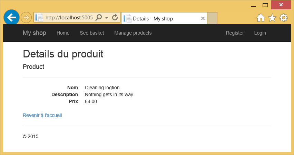The image size is (294, 155).
Task: Click the localhost URL address field
Action: [69, 18]
